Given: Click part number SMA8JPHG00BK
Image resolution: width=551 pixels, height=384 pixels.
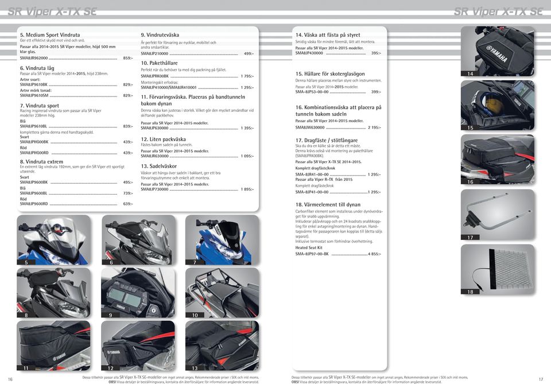Looking at the screenshot, I should coord(34,142).
